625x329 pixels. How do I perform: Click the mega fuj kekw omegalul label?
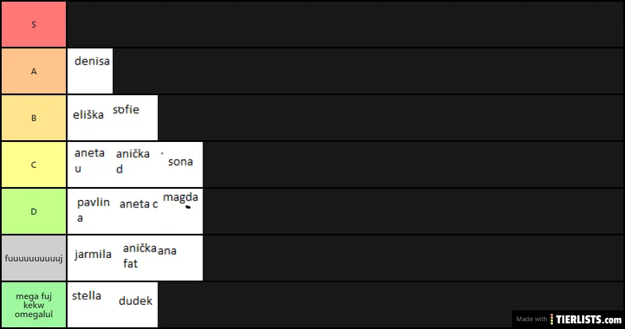point(34,305)
